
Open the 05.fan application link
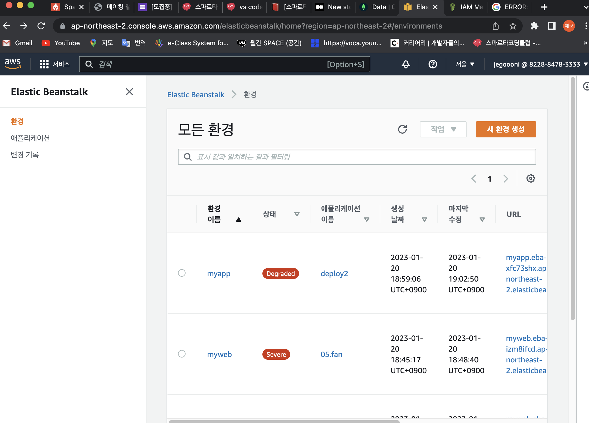click(x=331, y=354)
